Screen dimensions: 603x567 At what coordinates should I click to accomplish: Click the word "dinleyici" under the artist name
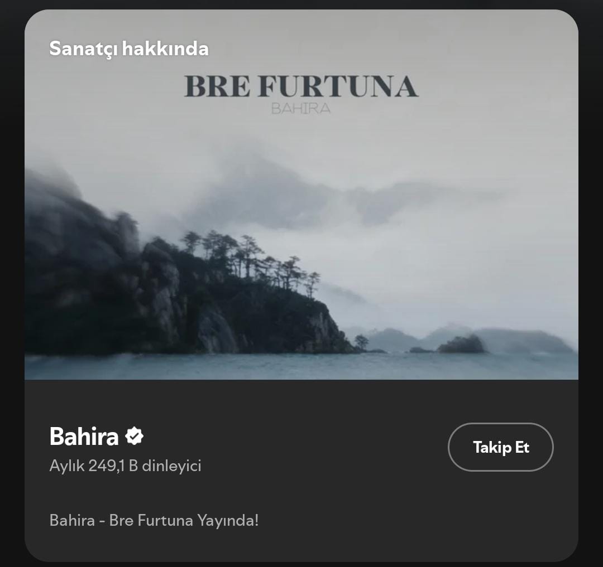[x=171, y=466]
